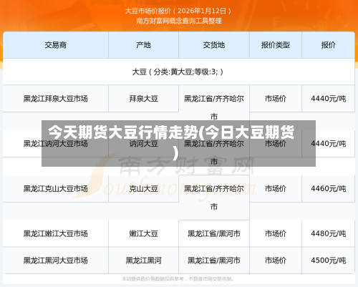
Task: Click the category row 大豆（分类:黄大豆;等级:3;）
Action: point(178,72)
